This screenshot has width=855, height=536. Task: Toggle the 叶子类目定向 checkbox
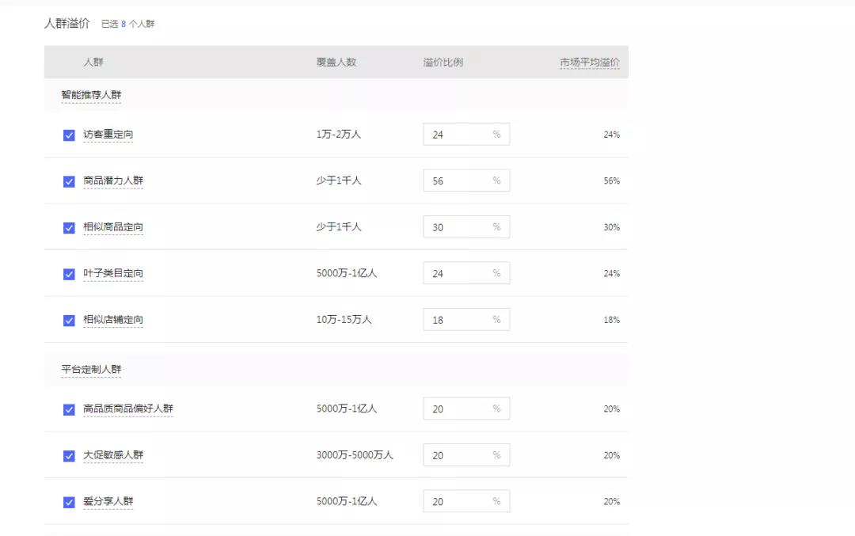69,274
